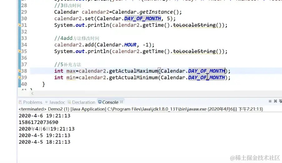Click the min variable on line 39
Screen dimensions: 282x163
point(71,77)
